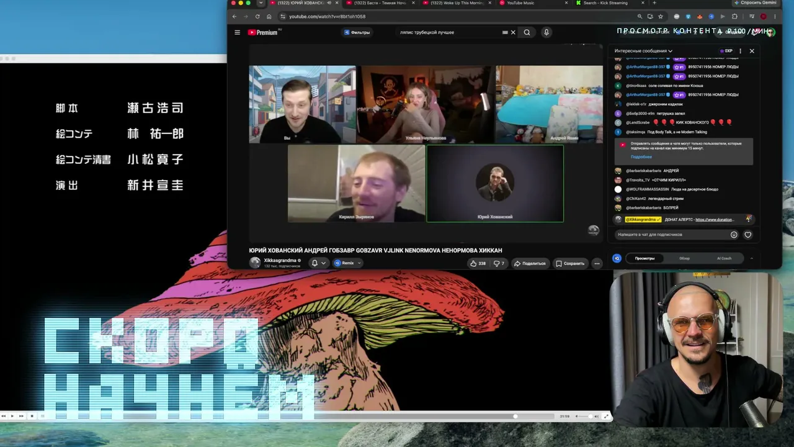Click the Ульяна Неупынова webcam tile
This screenshot has height=447, width=794.
pyautogui.click(x=426, y=104)
